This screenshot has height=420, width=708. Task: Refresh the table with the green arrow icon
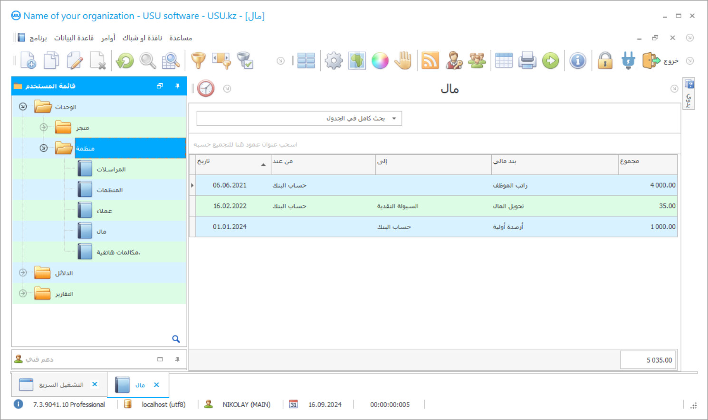click(124, 60)
